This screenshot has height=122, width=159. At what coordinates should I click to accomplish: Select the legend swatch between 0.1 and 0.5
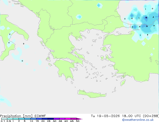4,119
